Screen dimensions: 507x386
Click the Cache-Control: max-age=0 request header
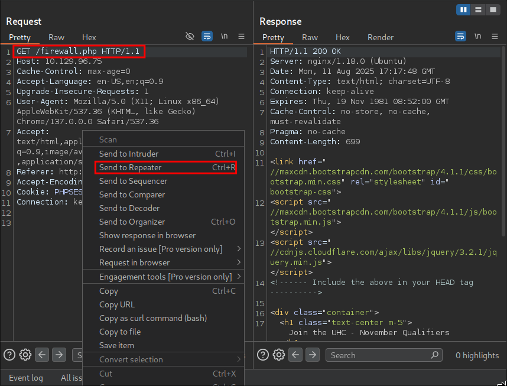click(73, 71)
